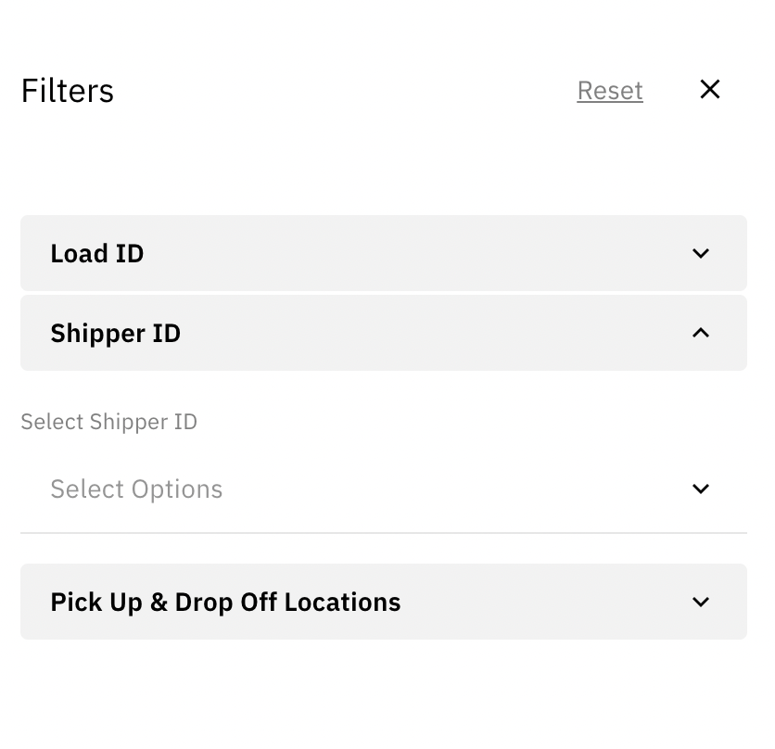
Task: Close the Filters panel with X icon
Action: 710,89
